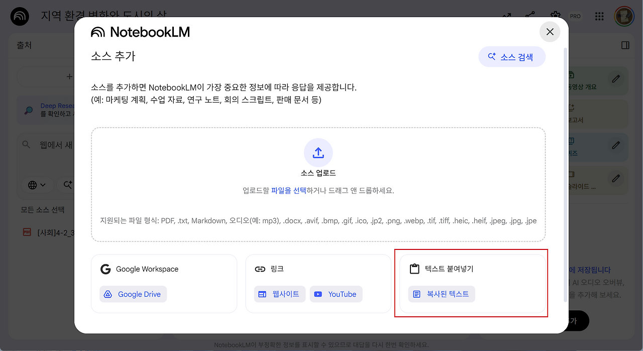643x351 pixels.
Task: Open the web source globe dropdown
Action: pyautogui.click(x=37, y=185)
